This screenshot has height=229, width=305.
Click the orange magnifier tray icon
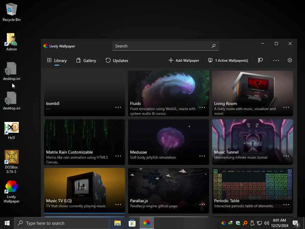pyautogui.click(x=245, y=223)
